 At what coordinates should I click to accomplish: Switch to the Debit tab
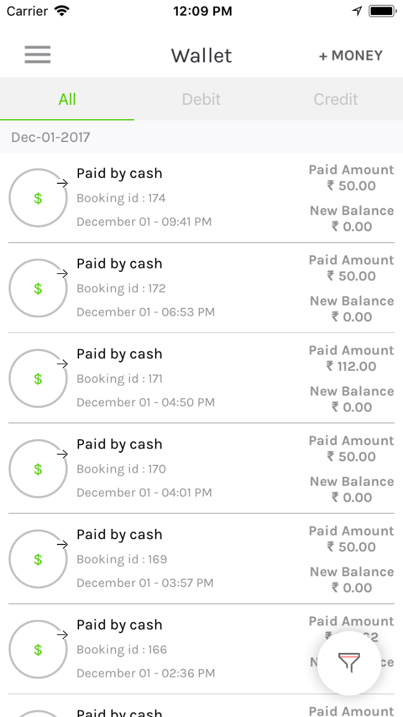(201, 99)
